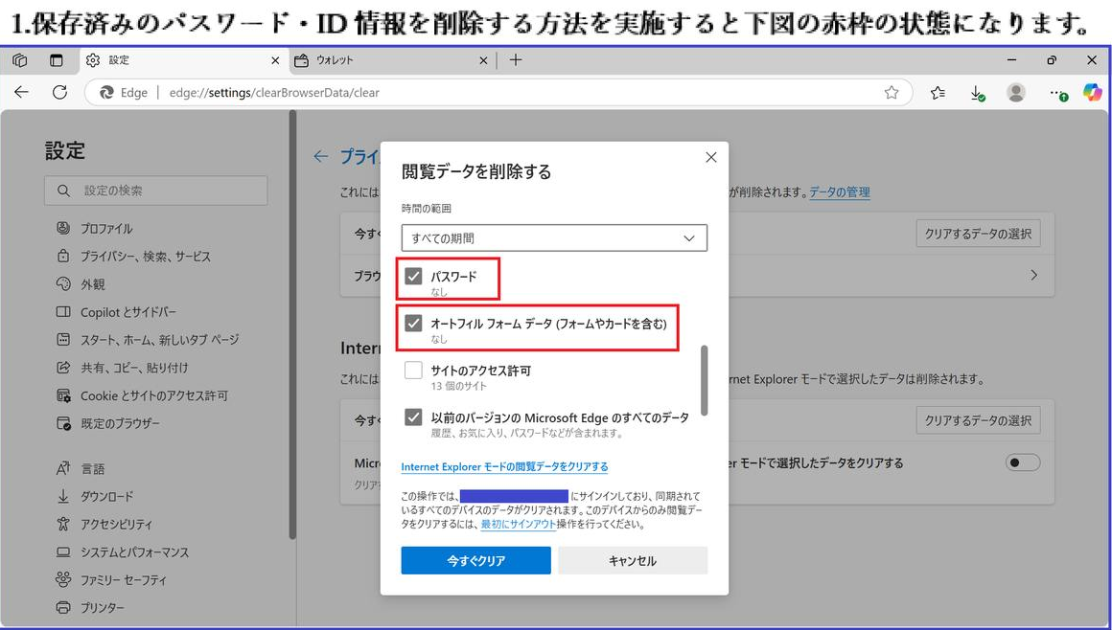Check the サイトのアクセス許可 checkbox
The height and width of the screenshot is (630, 1112).
pos(413,371)
